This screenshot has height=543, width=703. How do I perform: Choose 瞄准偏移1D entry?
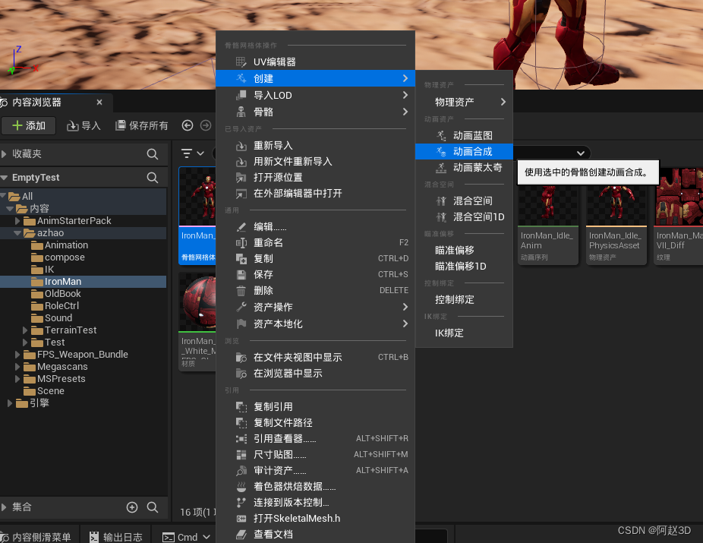[x=464, y=267]
